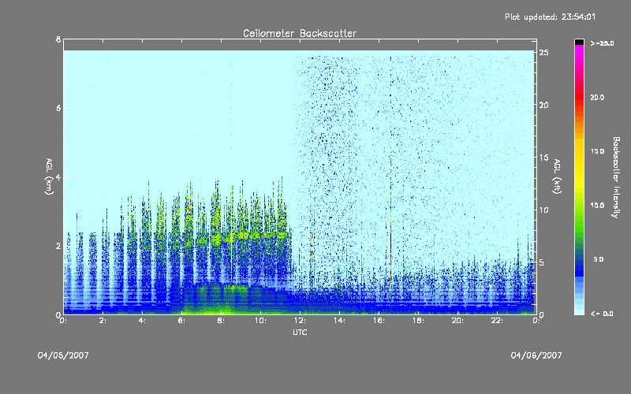Click the 20: hour tick on UTC axis
The width and height of the screenshot is (631, 394).
pyautogui.click(x=457, y=321)
